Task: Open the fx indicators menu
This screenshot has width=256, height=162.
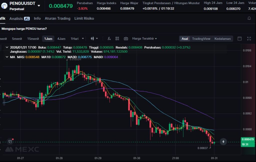Action: (109, 39)
